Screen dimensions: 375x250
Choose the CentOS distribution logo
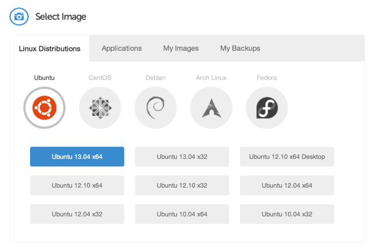click(x=100, y=107)
